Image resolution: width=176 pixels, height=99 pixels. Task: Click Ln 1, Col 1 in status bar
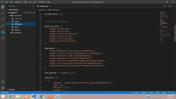[x=136, y=92]
